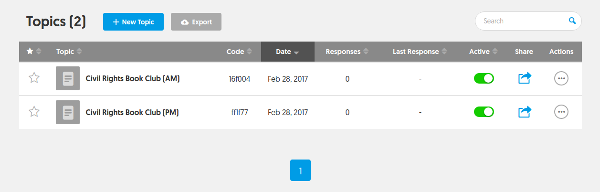The width and height of the screenshot is (600, 192).
Task: Open actions menu for the AM topic
Action: 561,78
